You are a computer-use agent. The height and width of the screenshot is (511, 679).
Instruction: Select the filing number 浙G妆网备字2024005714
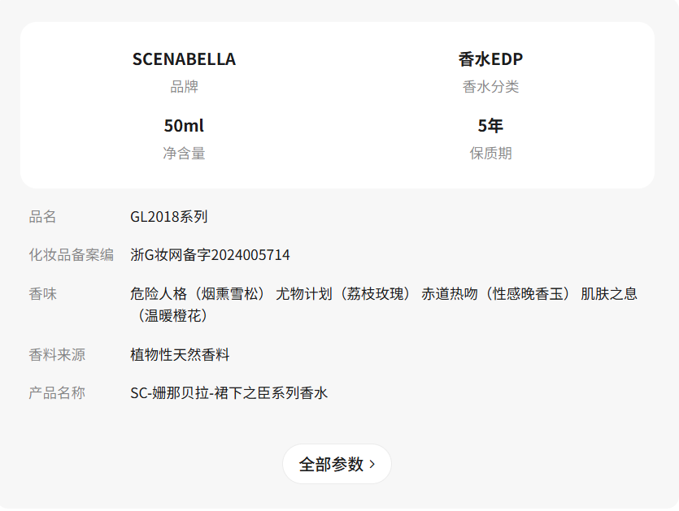(x=210, y=255)
